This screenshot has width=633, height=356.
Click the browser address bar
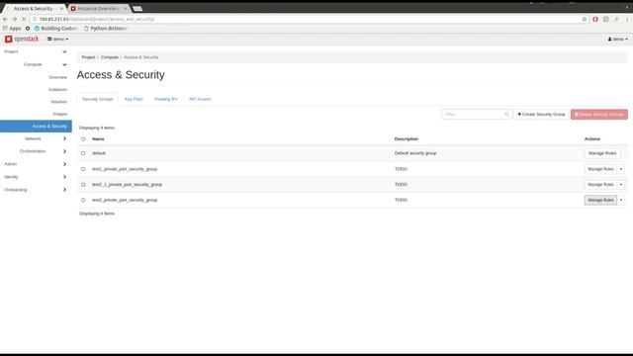pyautogui.click(x=307, y=19)
